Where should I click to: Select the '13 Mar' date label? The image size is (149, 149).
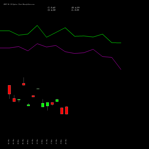(42, 142)
